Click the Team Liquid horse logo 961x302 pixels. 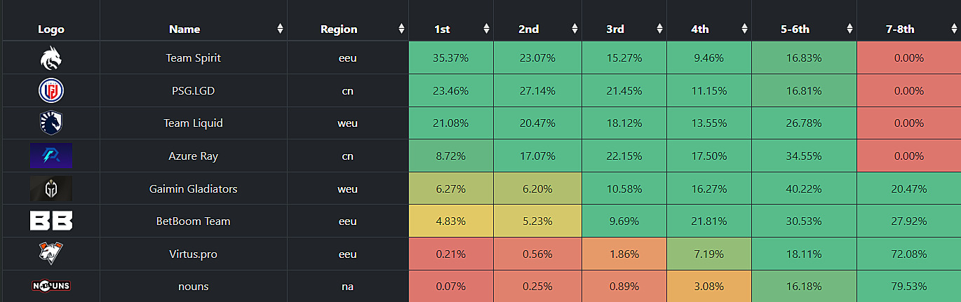pyautogui.click(x=51, y=123)
